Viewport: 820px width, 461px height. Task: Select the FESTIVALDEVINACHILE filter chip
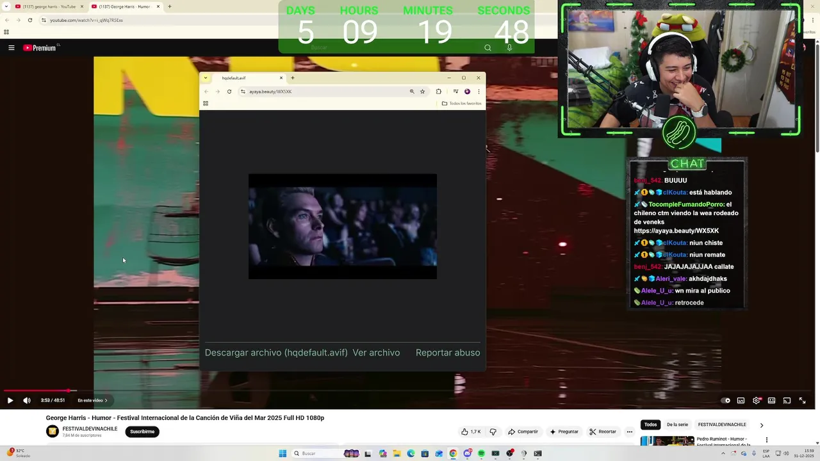point(722,425)
